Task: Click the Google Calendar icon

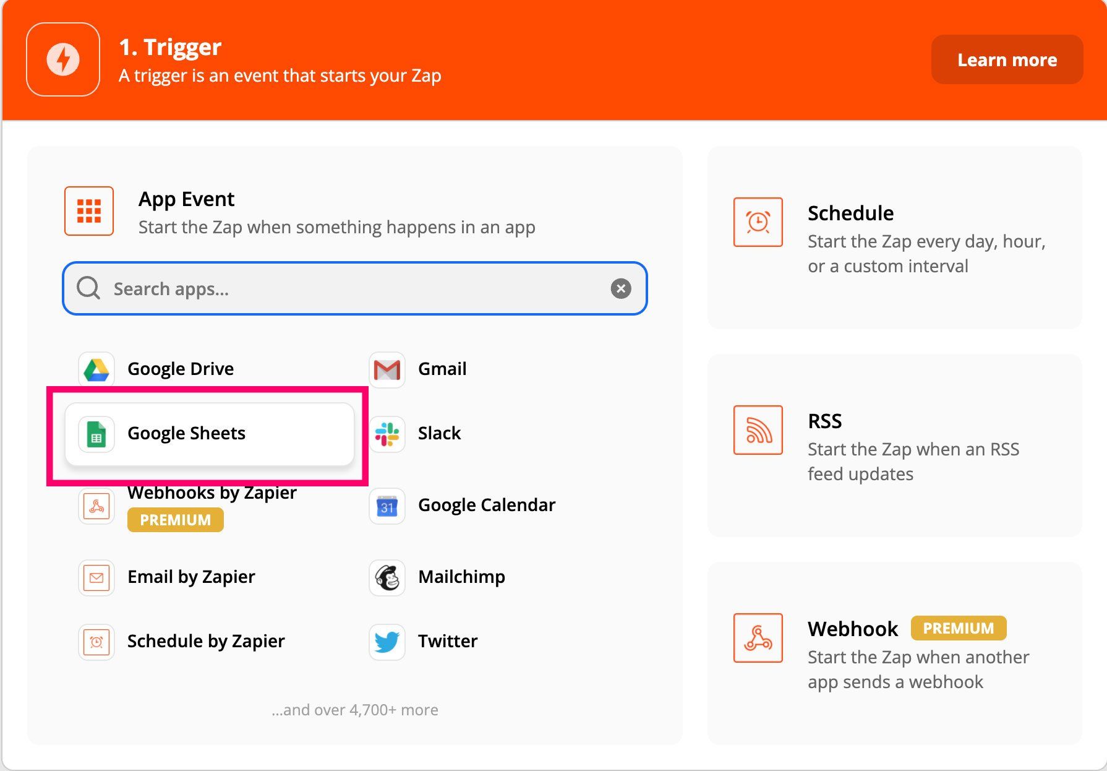Action: point(387,507)
